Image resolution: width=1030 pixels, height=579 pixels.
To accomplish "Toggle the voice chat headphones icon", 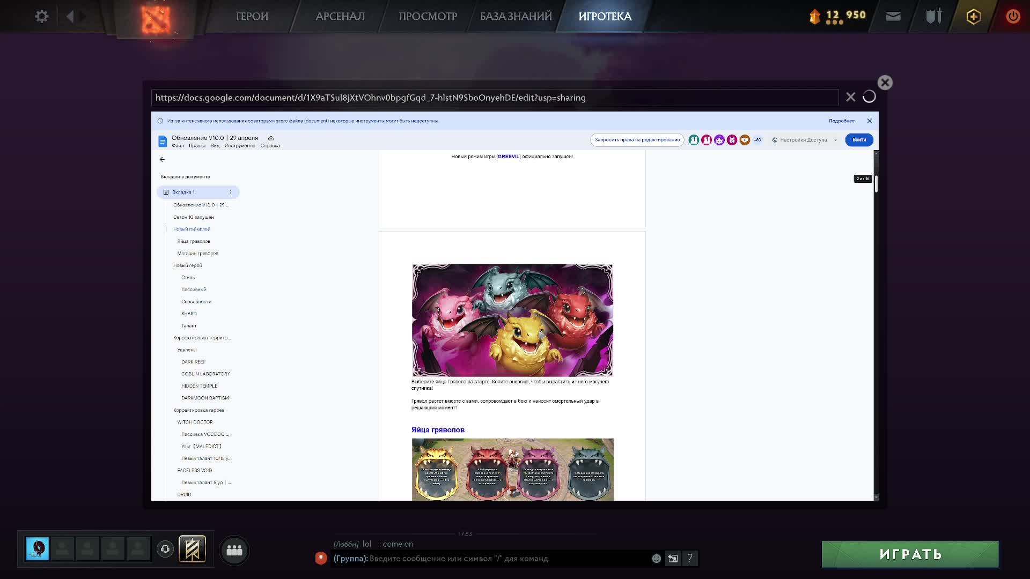I will point(165,548).
